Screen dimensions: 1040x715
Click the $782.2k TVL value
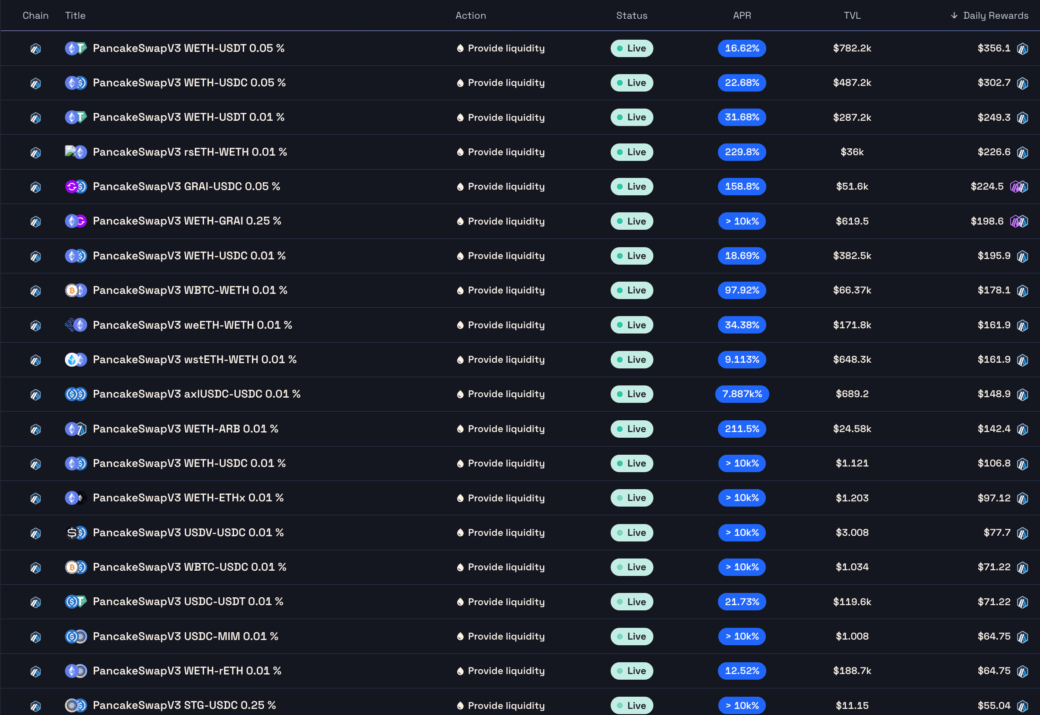tap(852, 48)
